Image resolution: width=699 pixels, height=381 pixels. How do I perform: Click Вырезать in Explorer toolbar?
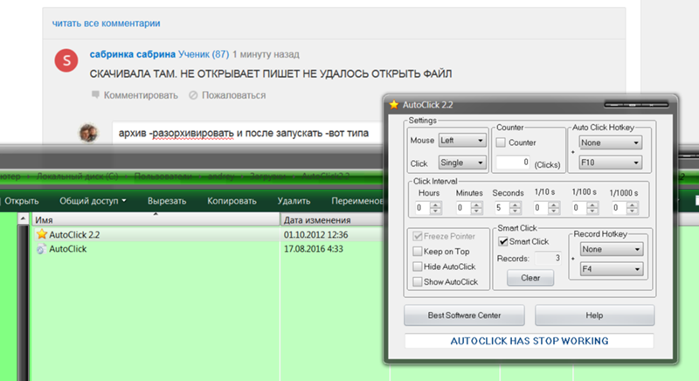tap(167, 201)
